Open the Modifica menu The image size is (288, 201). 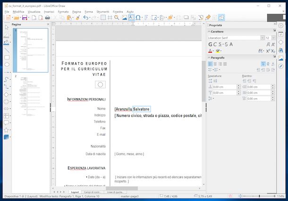[x=18, y=12]
